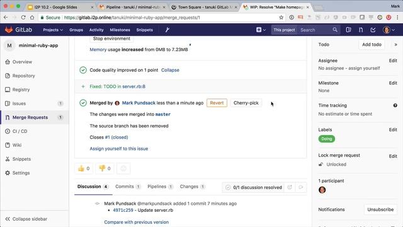
Task: Edit the Lock merge request setting
Action: point(393,156)
